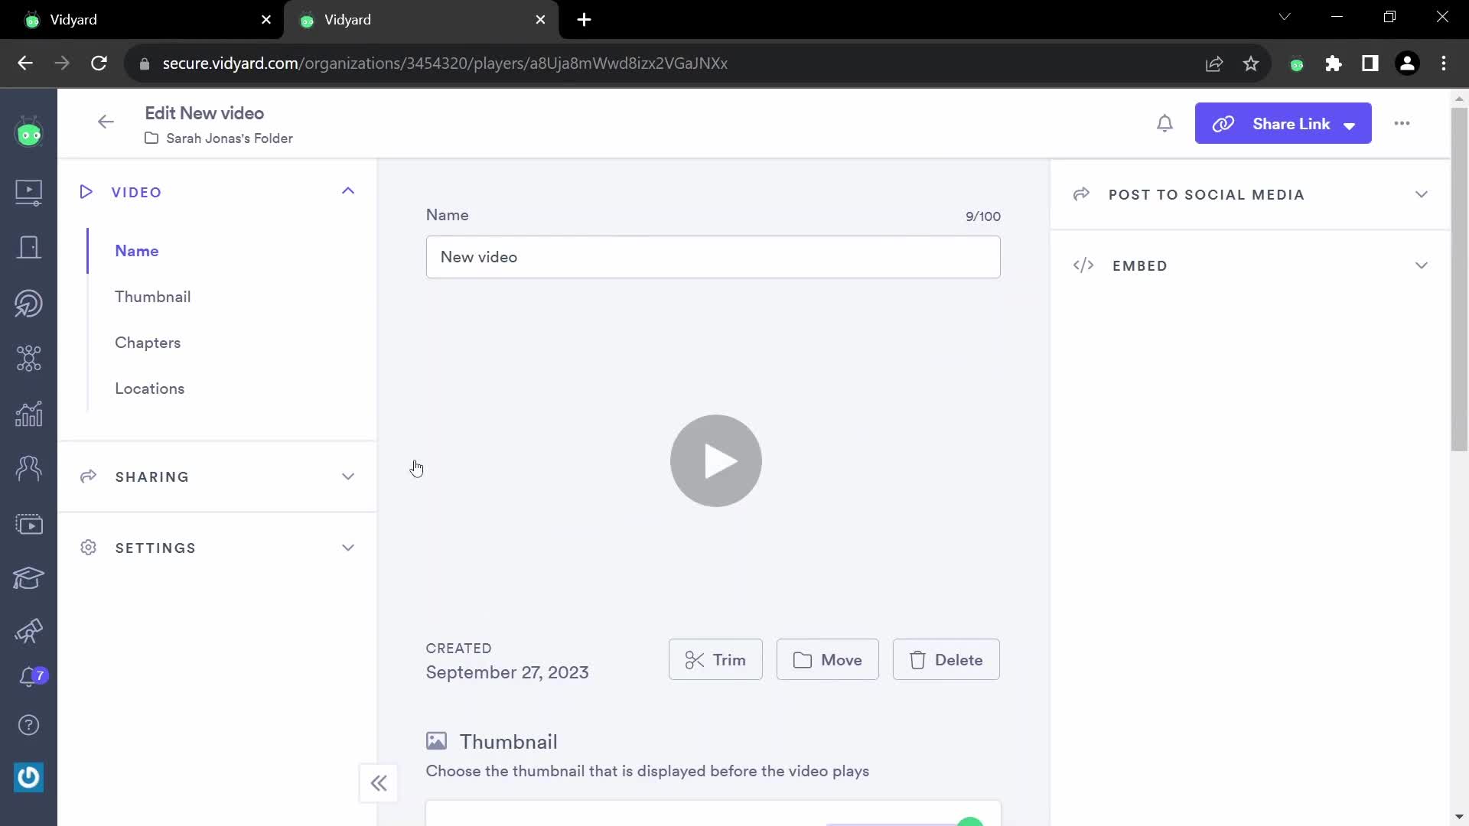
Task: Click the browser address bar URL
Action: click(x=445, y=63)
